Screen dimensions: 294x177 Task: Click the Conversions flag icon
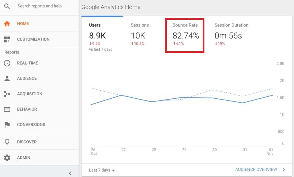[x=7, y=125]
